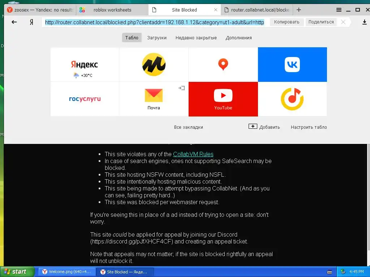370x277 pixels.
Task: Select the Загрузки tab
Action: point(157,38)
